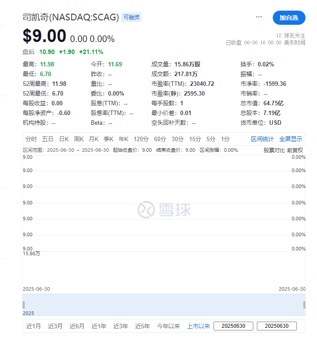
Task: Select the 近1月 range
Action: 33,326
